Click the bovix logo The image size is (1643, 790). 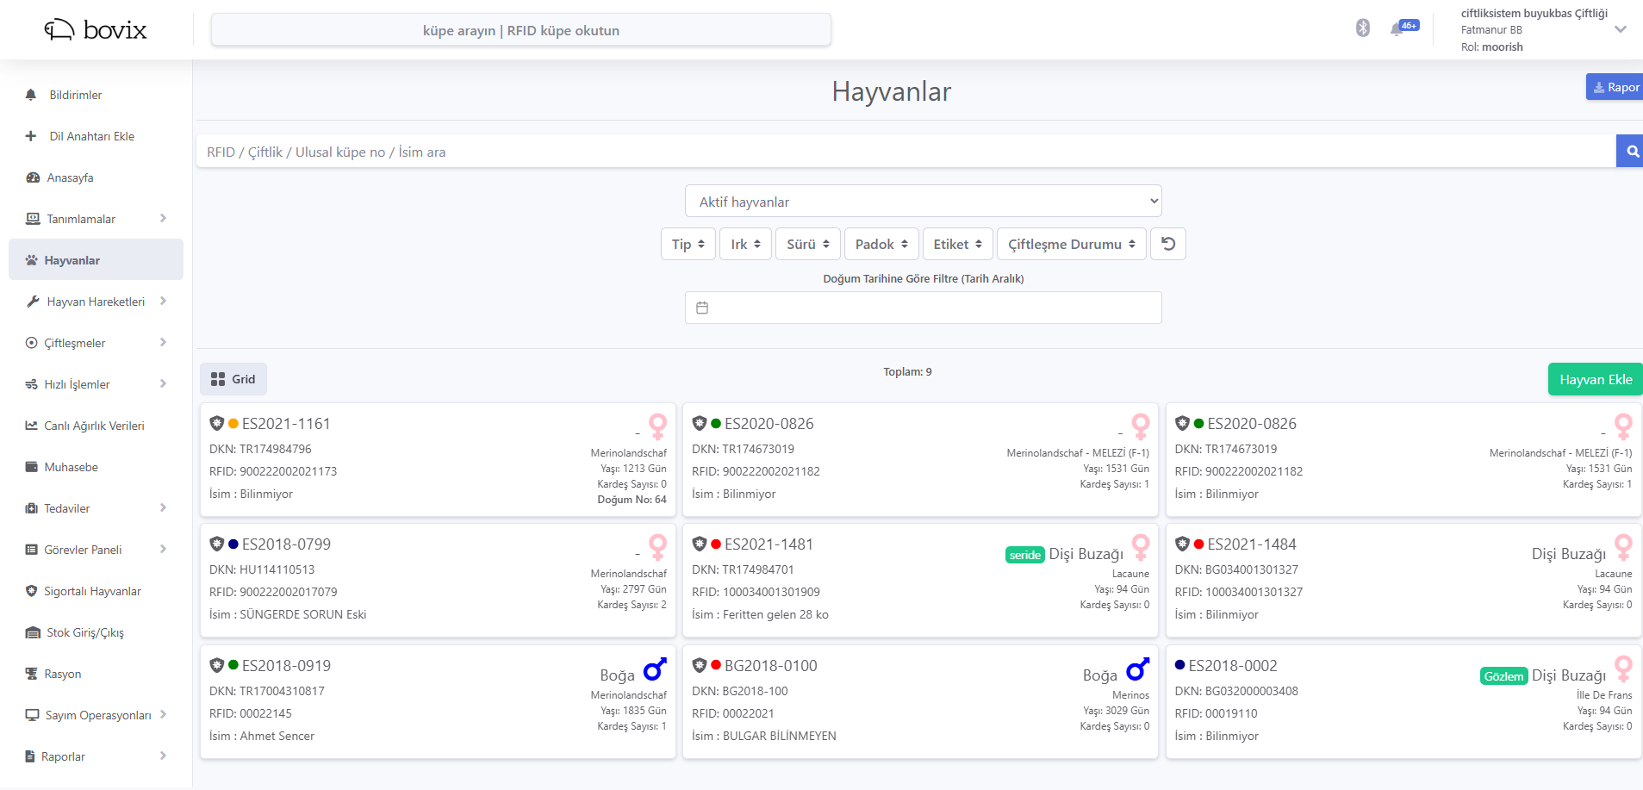pyautogui.click(x=96, y=30)
